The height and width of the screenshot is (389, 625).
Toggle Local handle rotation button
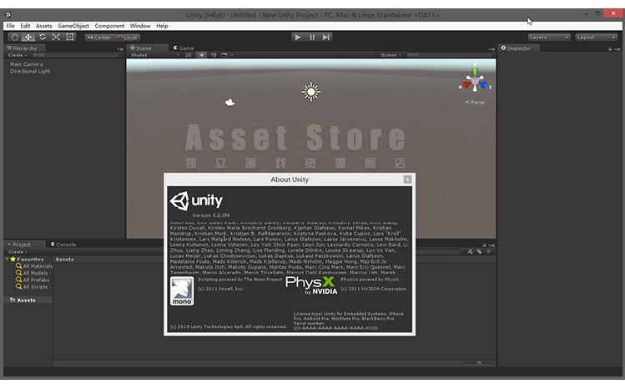(x=127, y=38)
